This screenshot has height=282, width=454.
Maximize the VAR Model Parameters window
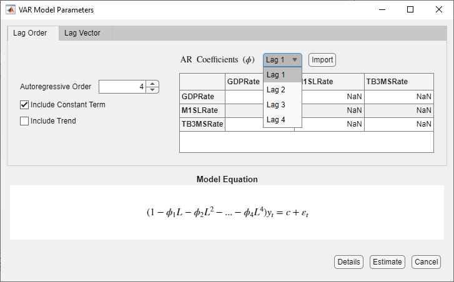[x=410, y=9]
